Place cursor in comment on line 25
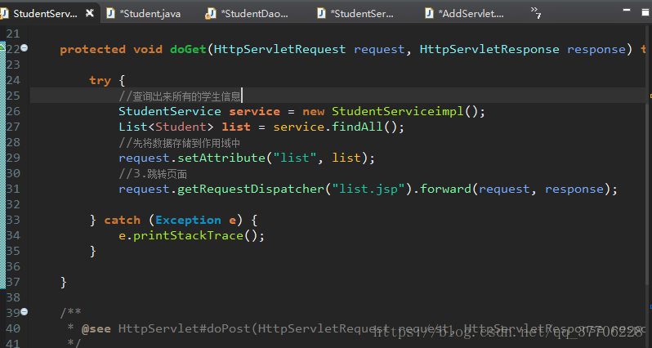Image resolution: width=652 pixels, height=348 pixels. (x=180, y=97)
